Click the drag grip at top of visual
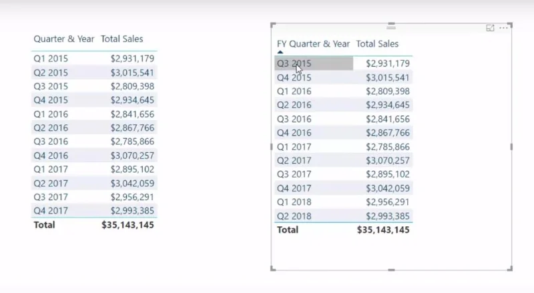Image resolution: width=534 pixels, height=293 pixels. point(391,27)
